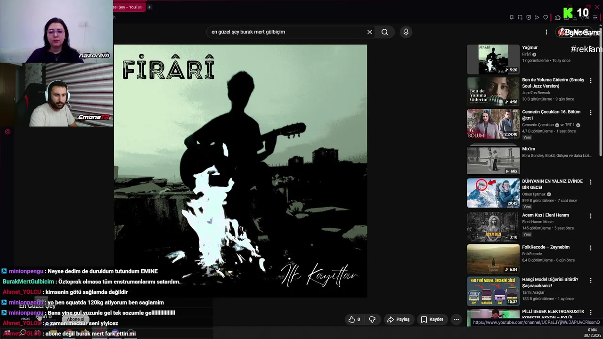Click 'Tarihi Araçlar' channel name
The width and height of the screenshot is (603, 339).
(534, 292)
